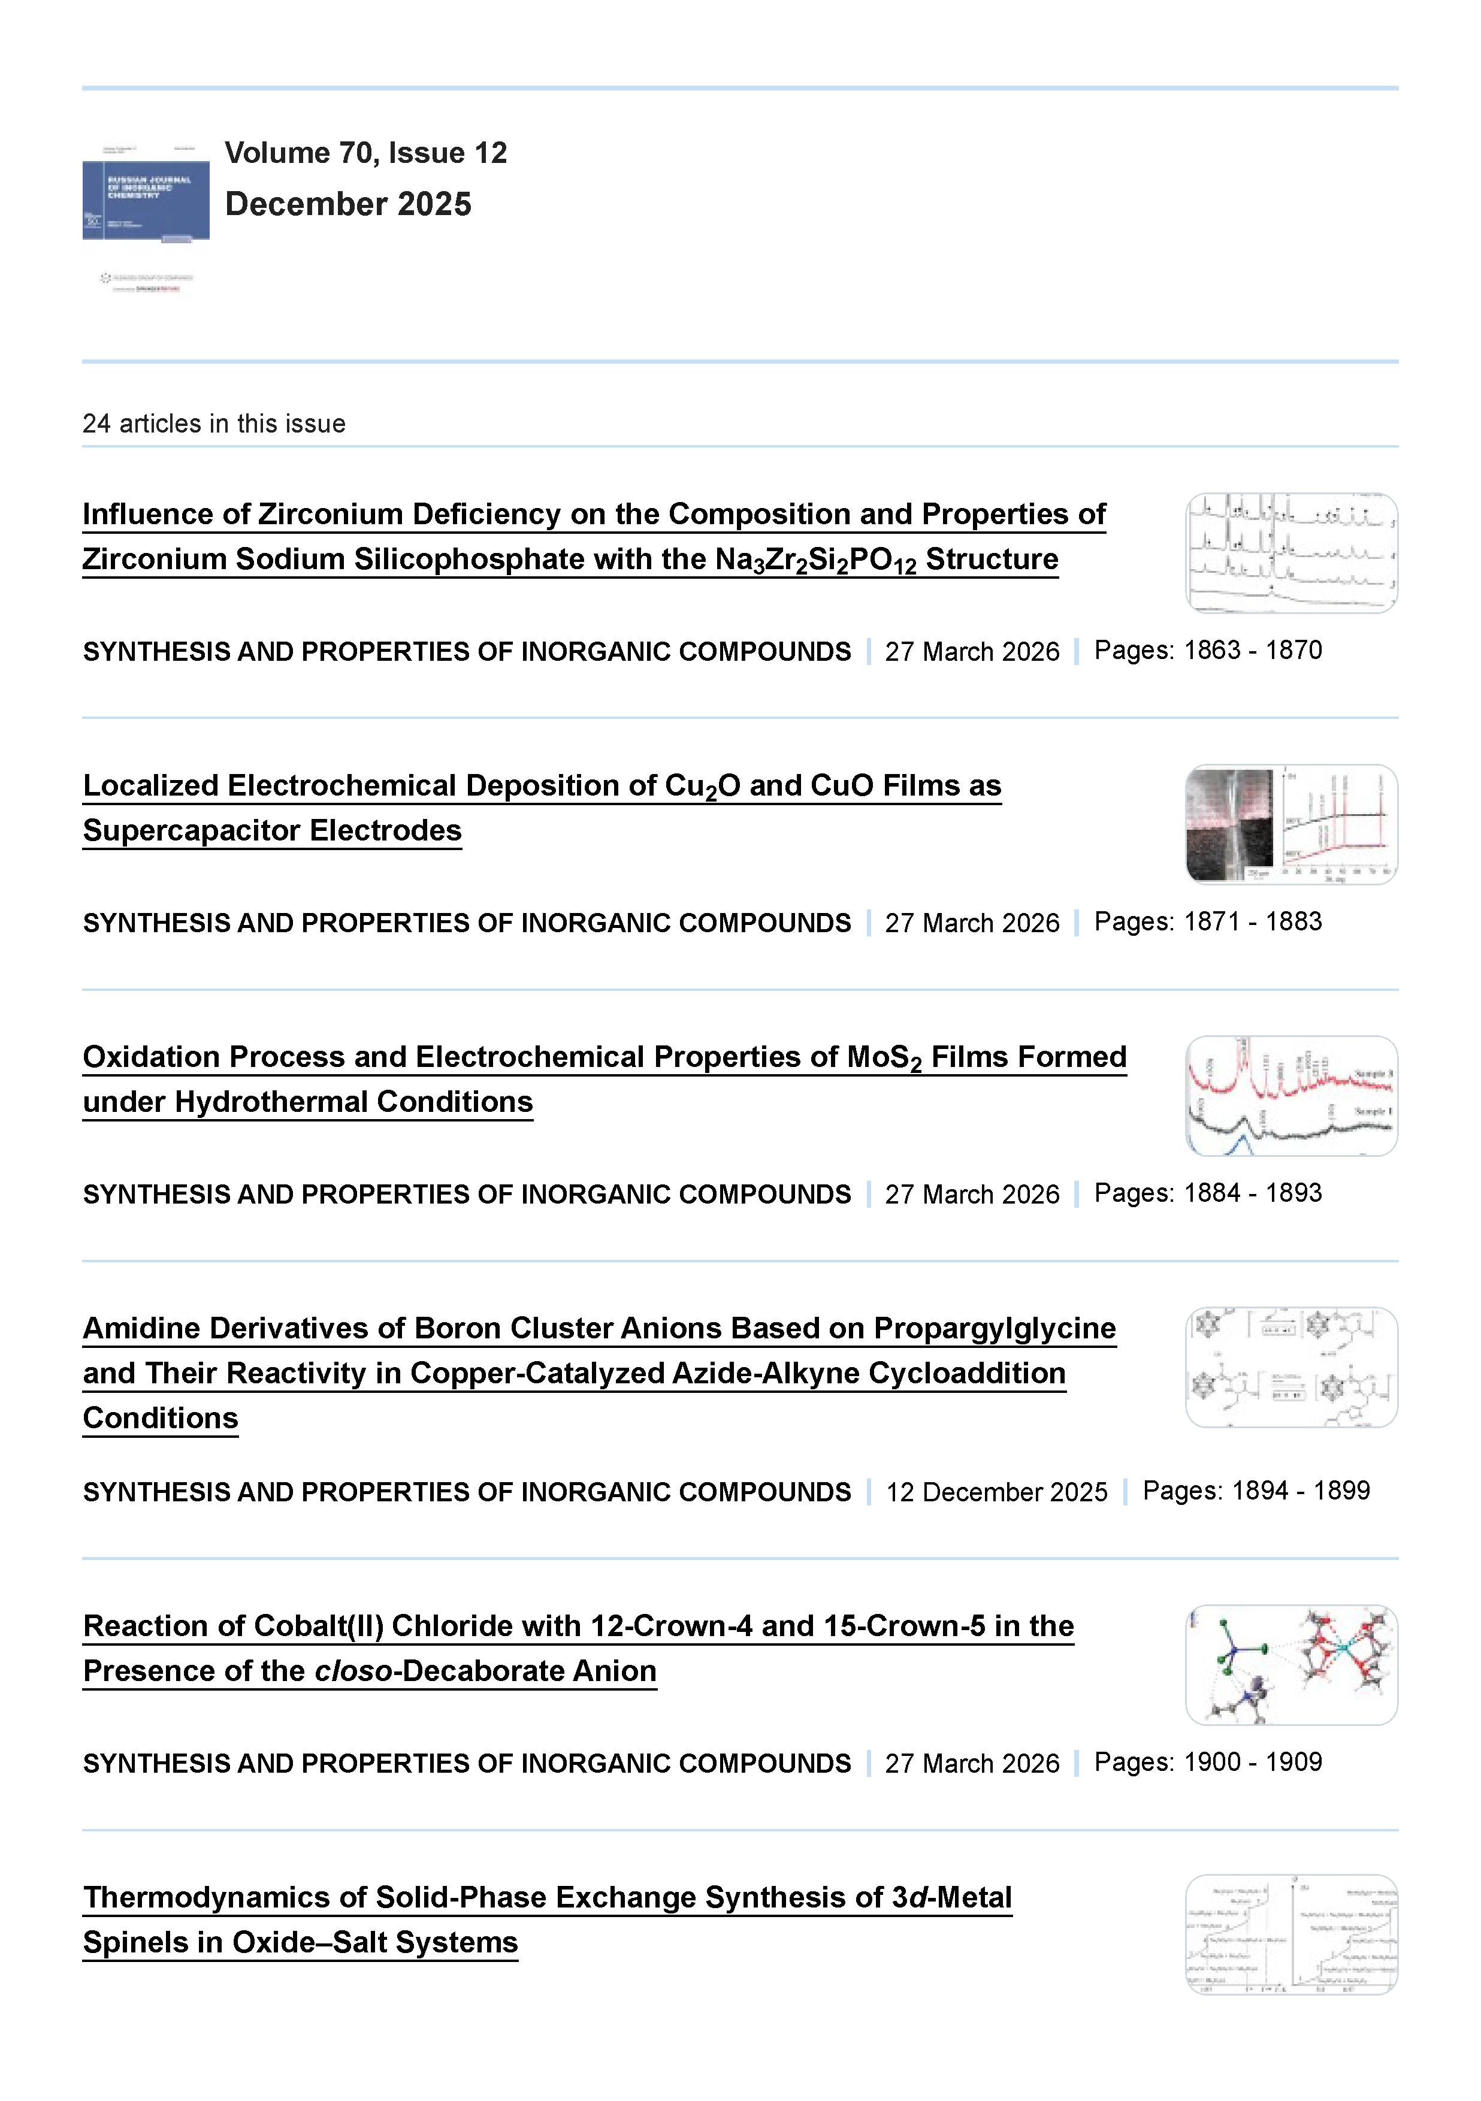The width and height of the screenshot is (1481, 2101).
Task: View the MoS2 spectra graph thumbnail
Action: pos(1290,1095)
